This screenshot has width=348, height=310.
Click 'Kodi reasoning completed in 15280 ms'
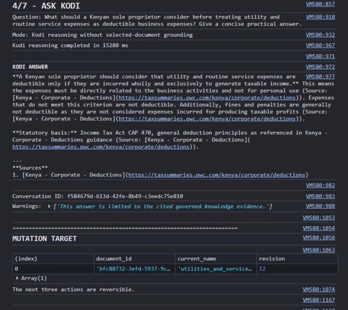pyautogui.click(x=70, y=45)
